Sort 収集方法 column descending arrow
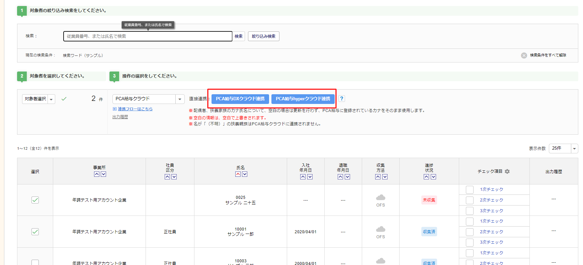 [x=385, y=177]
